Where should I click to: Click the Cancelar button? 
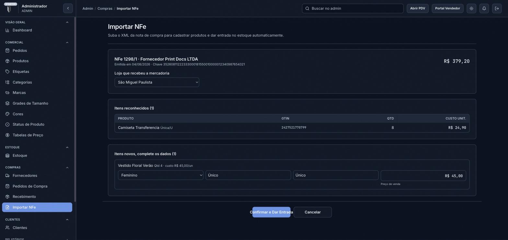[x=313, y=212]
